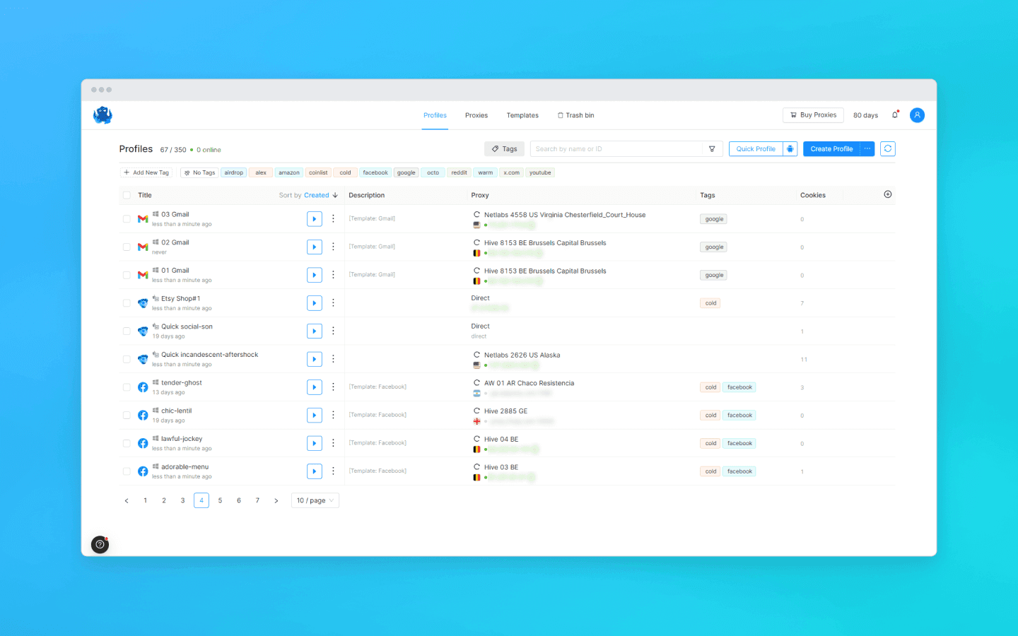Image resolution: width=1018 pixels, height=636 pixels.
Task: Check the chic-lentil row checkbox
Action: pos(127,416)
